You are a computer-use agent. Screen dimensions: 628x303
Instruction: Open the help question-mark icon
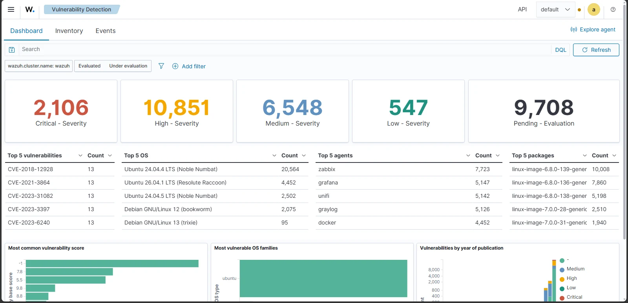tap(613, 9)
